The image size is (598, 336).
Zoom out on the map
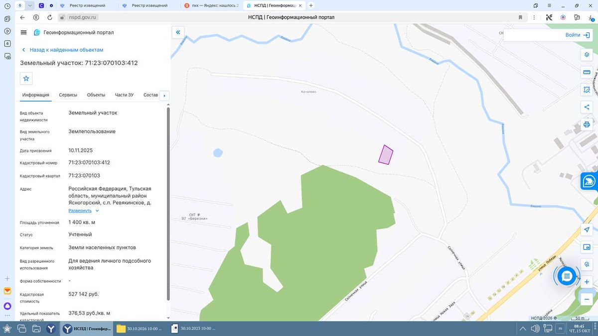click(587, 299)
